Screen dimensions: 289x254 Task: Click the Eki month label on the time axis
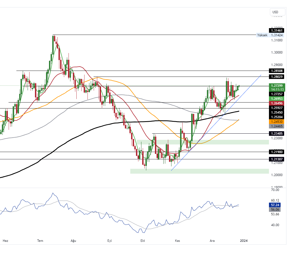tap(142, 240)
